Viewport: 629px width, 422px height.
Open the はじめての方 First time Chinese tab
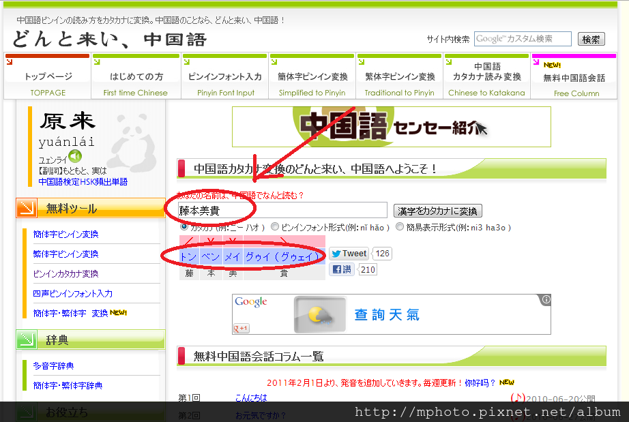tap(136, 76)
